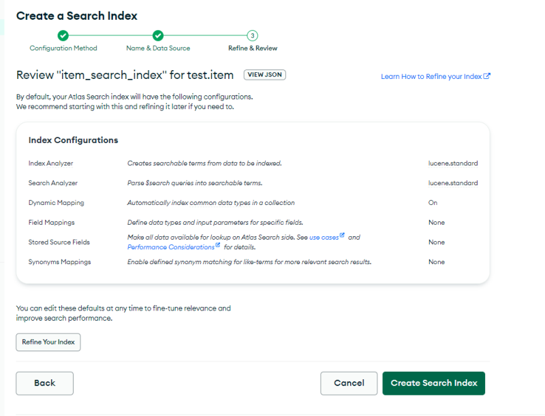Open 'Learn How to Refine your Index' link

[431, 76]
